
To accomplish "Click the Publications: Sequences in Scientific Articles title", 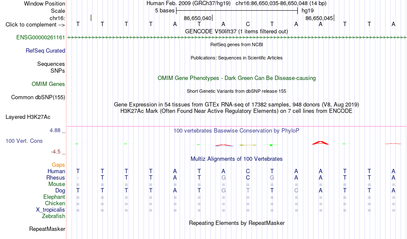I will (x=236, y=58).
